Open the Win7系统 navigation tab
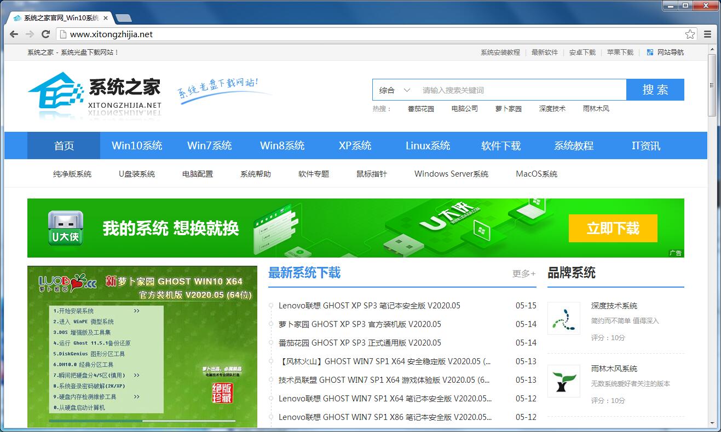721x432 pixels. point(210,145)
